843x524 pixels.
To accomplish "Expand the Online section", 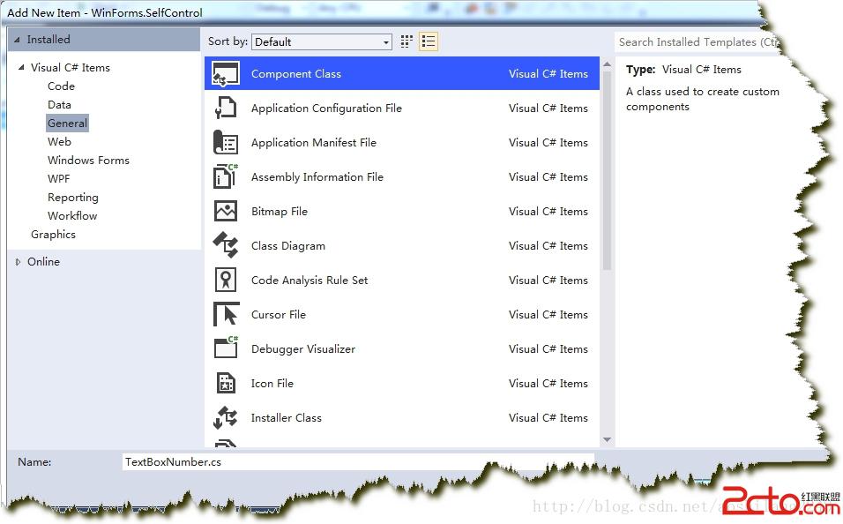I will 19,262.
